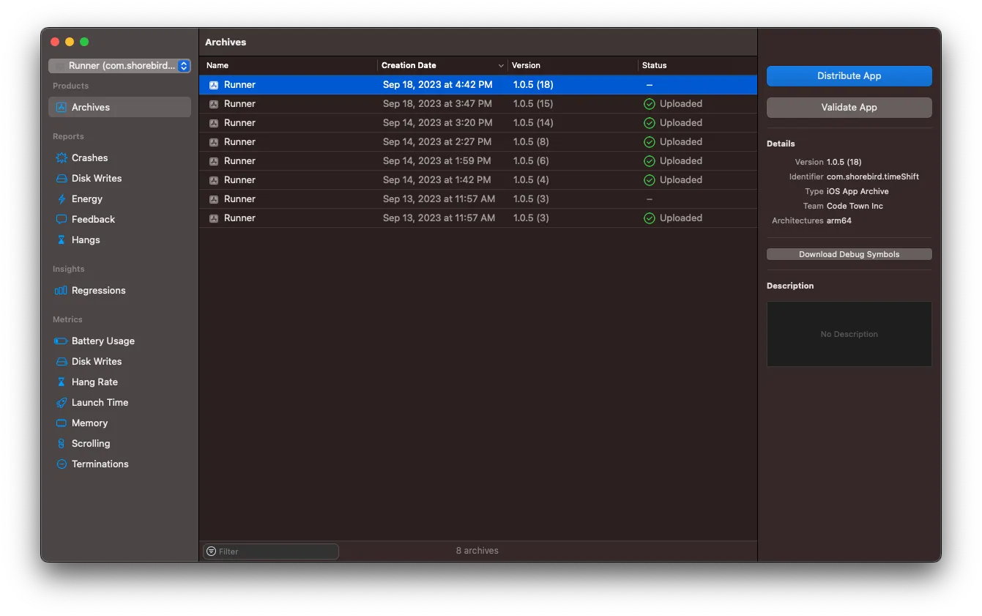Click the archive icon for version 1.0.5 (15)
Viewport: 982px width, 616px height.
tap(214, 104)
